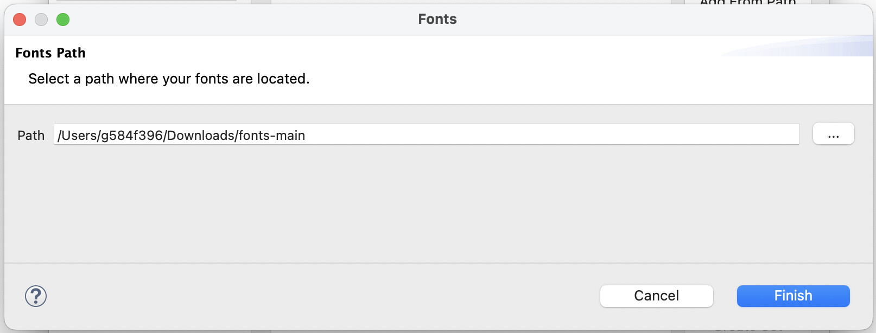Image resolution: width=876 pixels, height=333 pixels.
Task: Zoom window with green circle button
Action: click(x=63, y=20)
